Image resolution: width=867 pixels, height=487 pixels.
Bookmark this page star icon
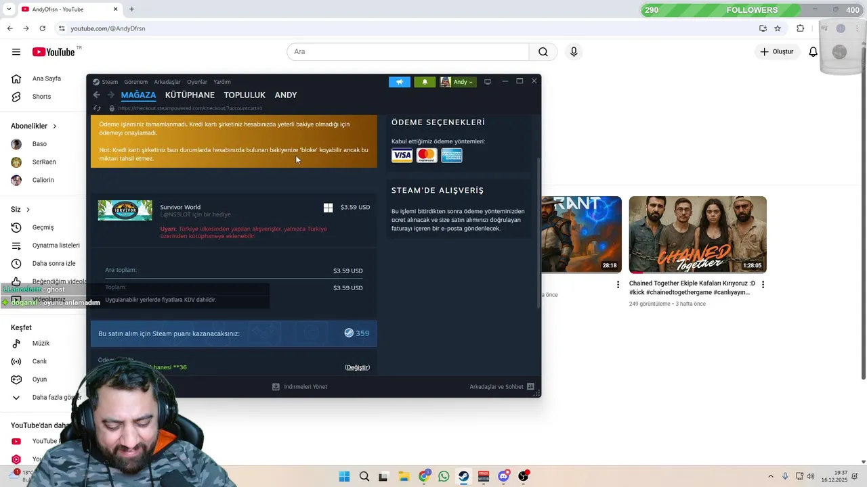(778, 28)
